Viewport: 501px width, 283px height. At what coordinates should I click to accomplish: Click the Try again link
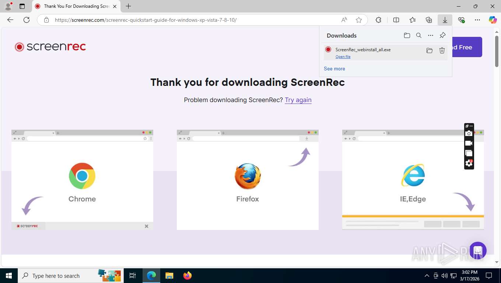[x=298, y=100]
